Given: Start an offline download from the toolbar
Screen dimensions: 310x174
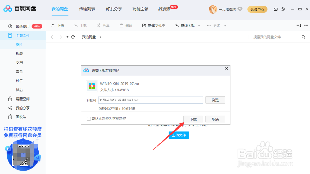Looking at the screenshot, I should [185, 26].
